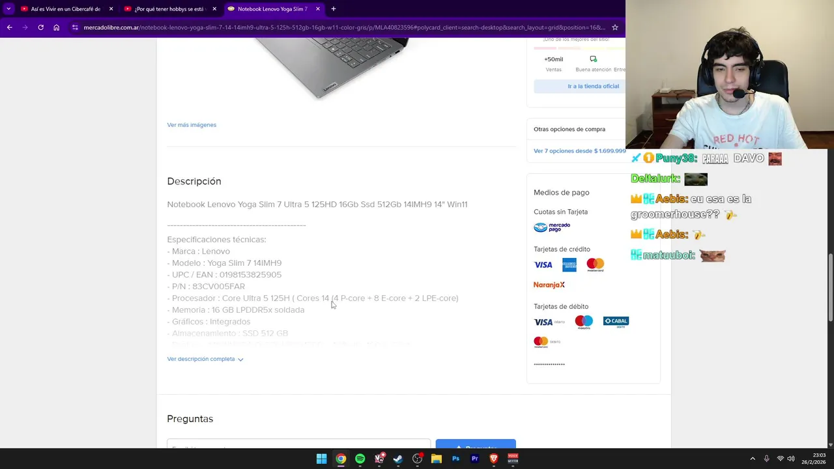Go to the browser home page

coord(56,27)
